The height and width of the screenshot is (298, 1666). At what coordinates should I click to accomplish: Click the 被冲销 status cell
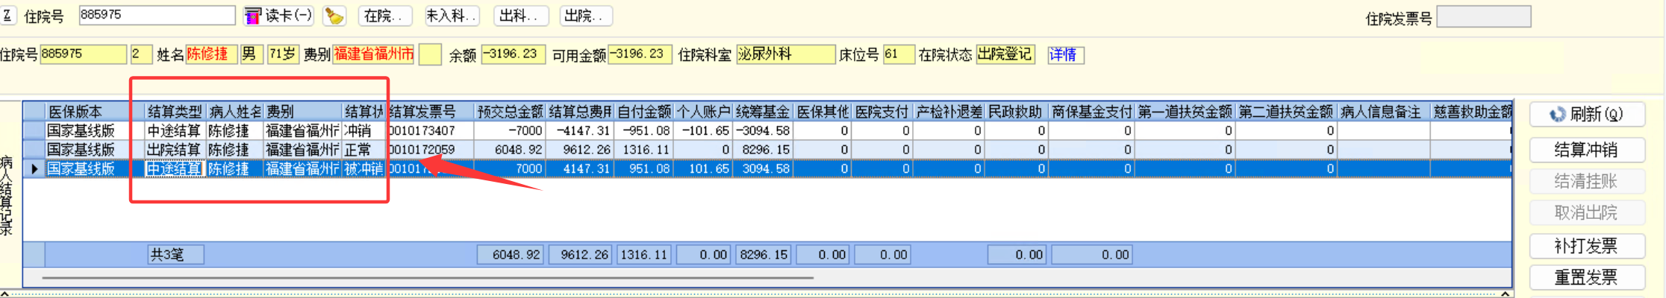[x=364, y=169]
